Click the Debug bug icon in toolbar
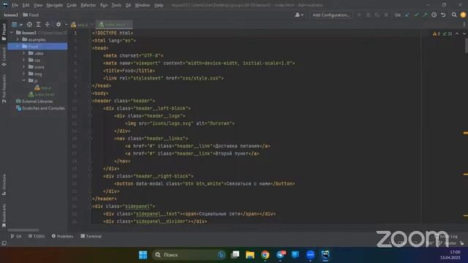Viewport: 468px width, 263px height. pos(368,15)
